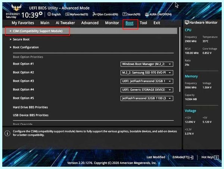Click the Boot Option Priorities heading
Image resolution: width=224 pixels, height=169 pixels.
click(28, 57)
